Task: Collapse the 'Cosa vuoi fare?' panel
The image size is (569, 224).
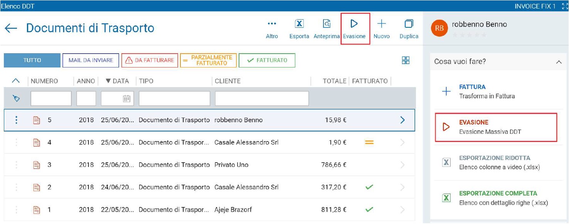Action: [559, 62]
